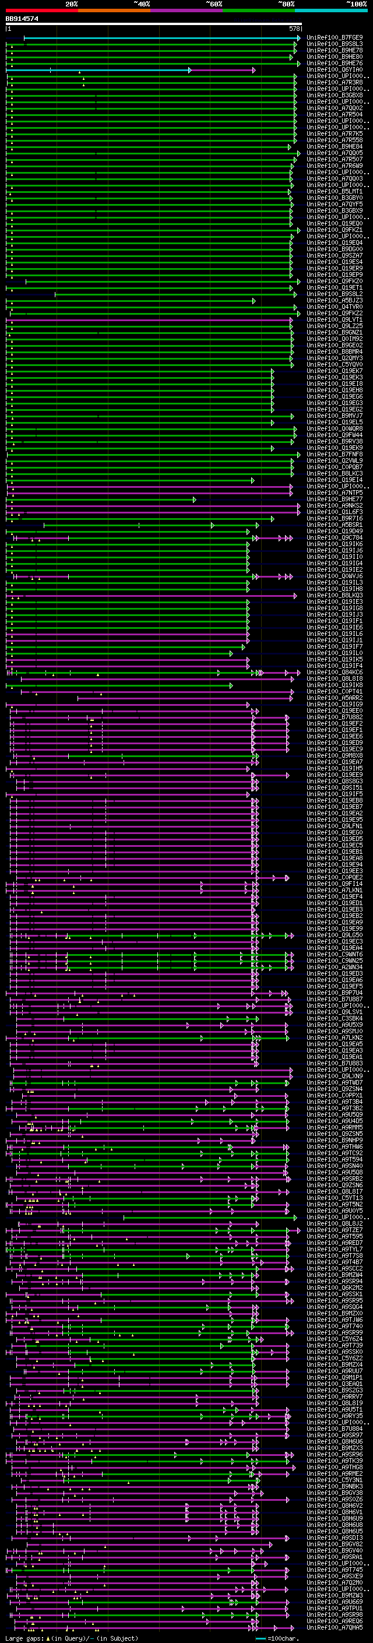Select label UniRef100_Q4TVR0
The height and width of the screenshot is (1643, 373).
tap(335, 307)
